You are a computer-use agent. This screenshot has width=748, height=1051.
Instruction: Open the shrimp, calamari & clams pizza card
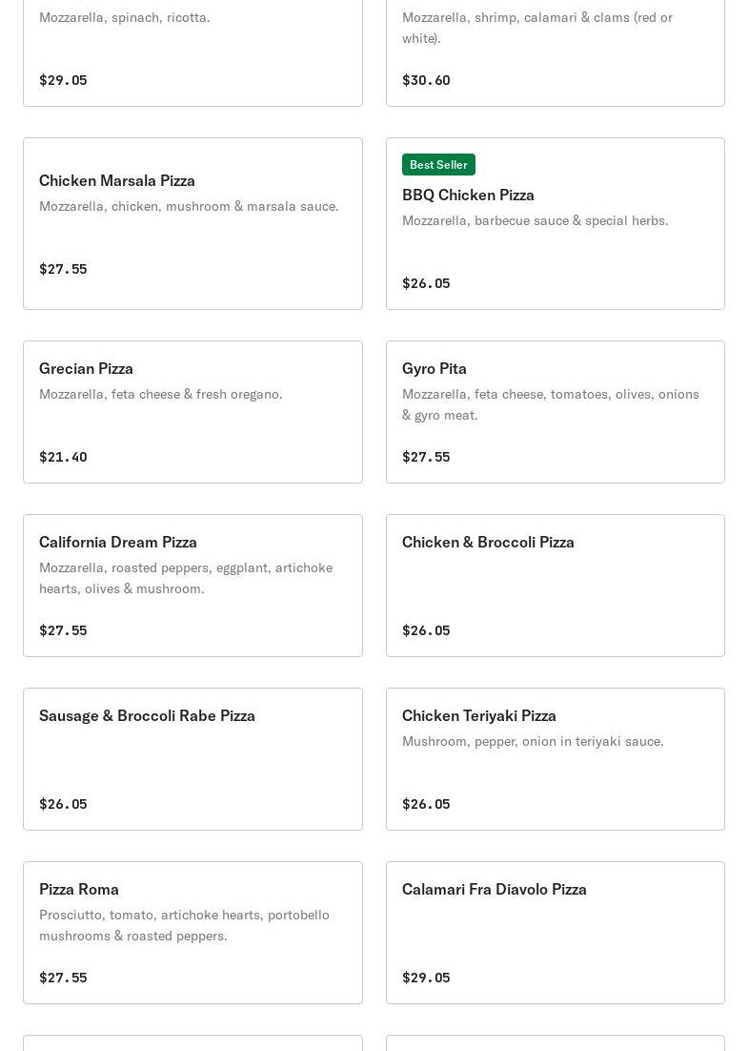tap(555, 48)
